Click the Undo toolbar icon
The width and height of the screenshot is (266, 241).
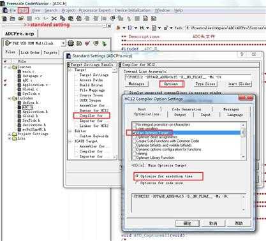38,18
